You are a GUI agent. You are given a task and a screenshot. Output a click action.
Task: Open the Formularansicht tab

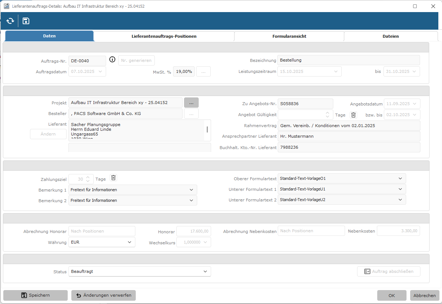click(289, 36)
